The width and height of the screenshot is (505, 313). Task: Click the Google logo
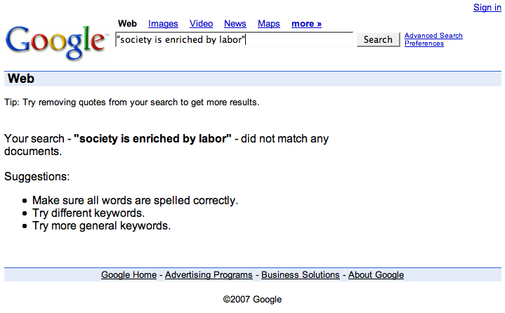(55, 42)
